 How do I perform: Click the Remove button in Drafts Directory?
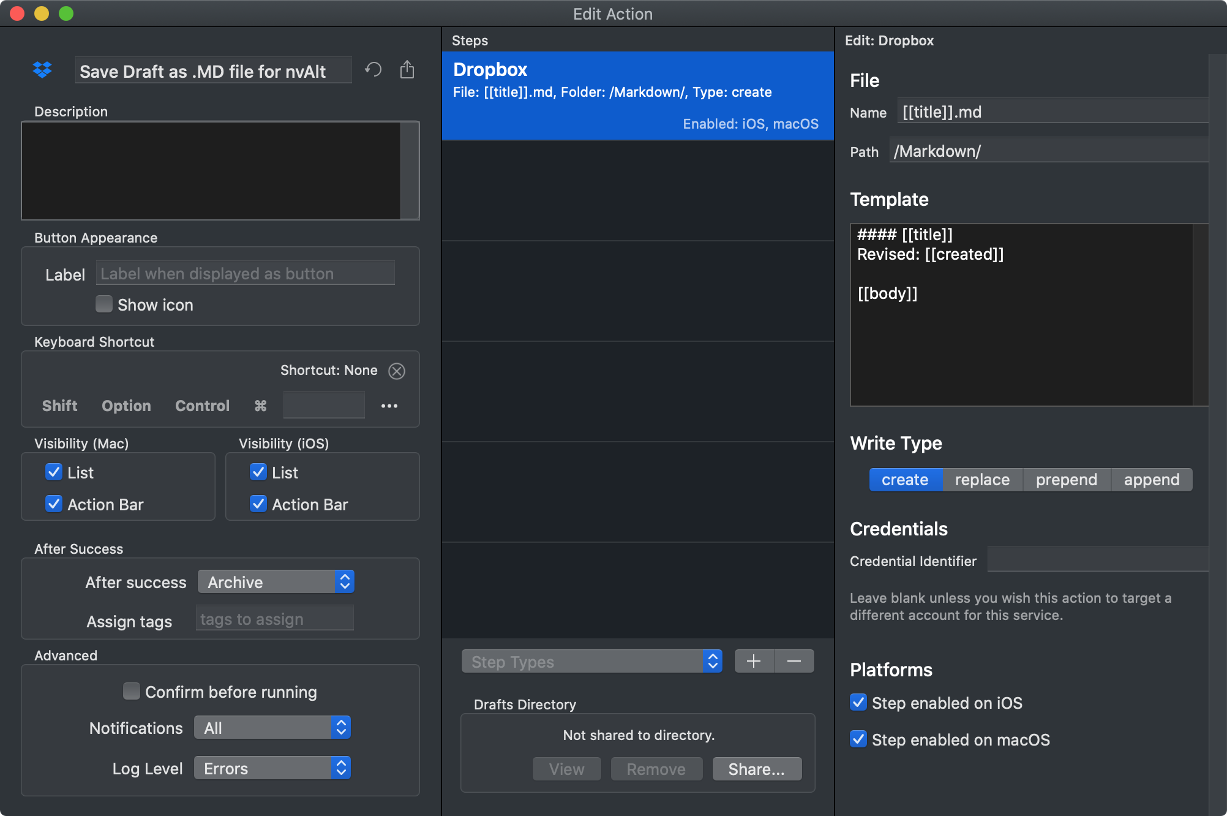click(x=656, y=769)
